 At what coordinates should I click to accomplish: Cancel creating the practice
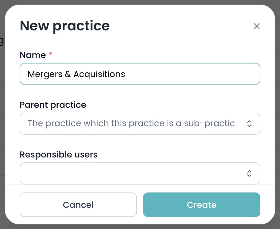coord(78,205)
